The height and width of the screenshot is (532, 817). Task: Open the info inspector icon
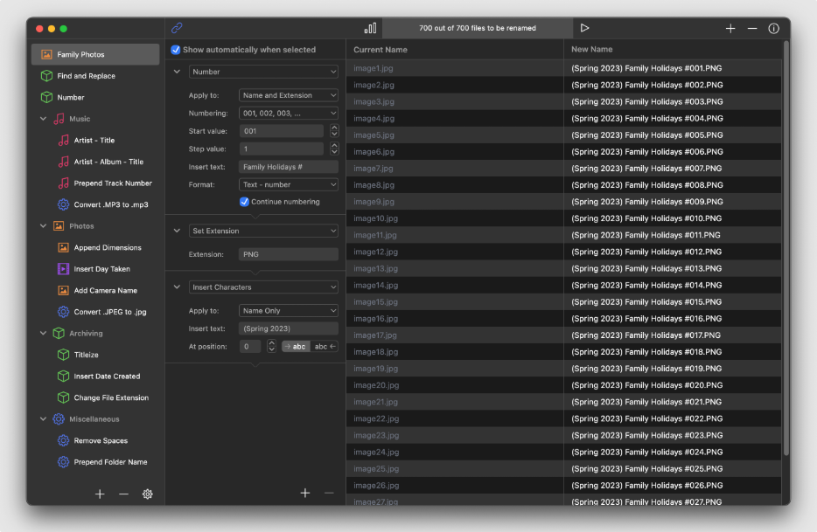click(x=774, y=29)
